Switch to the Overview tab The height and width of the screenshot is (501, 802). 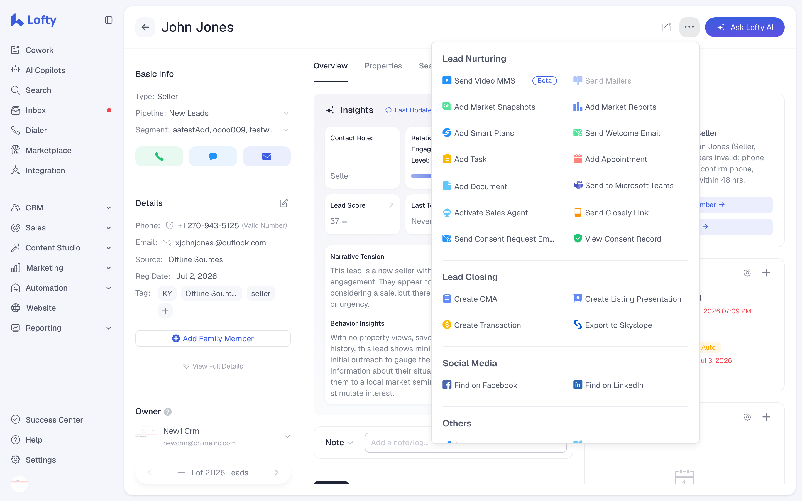point(331,66)
